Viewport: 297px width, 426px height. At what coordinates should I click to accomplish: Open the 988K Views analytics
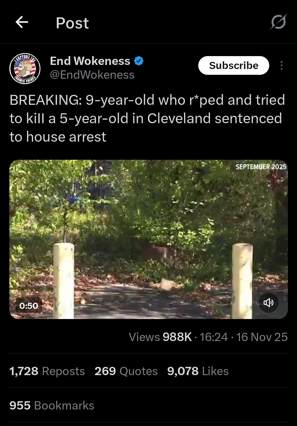pos(160,337)
